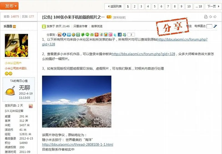Open thread-2808108-1-1.html link
Viewport: 222px width, 154px height.
78,145
